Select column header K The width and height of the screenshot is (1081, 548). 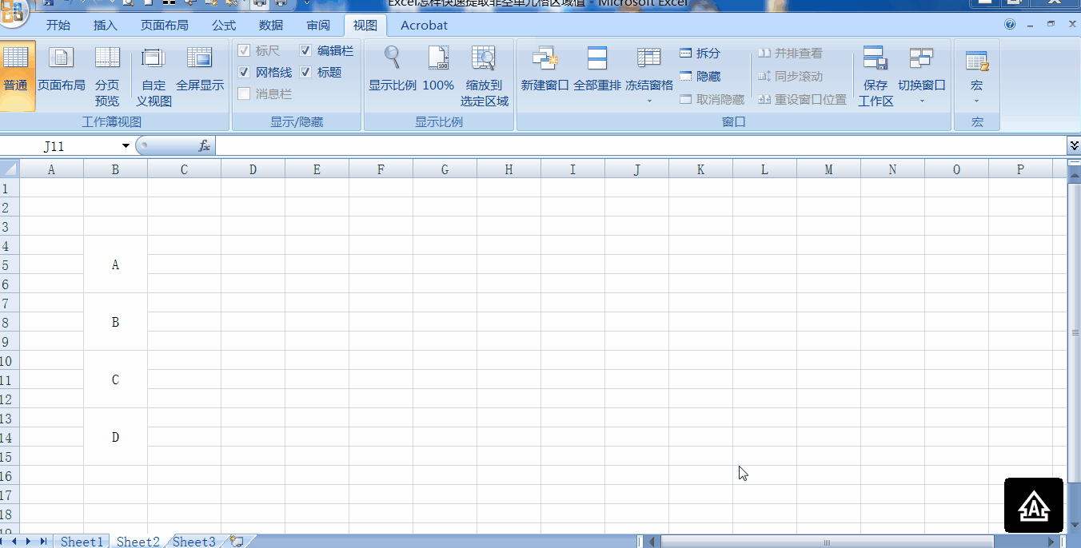pyautogui.click(x=700, y=169)
